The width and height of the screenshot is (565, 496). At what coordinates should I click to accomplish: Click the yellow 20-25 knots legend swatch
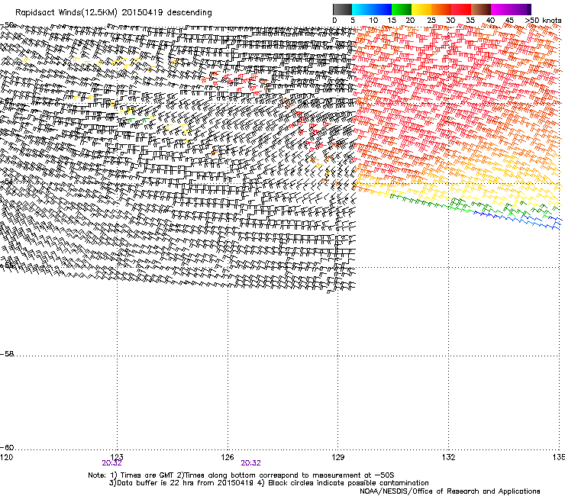click(421, 9)
